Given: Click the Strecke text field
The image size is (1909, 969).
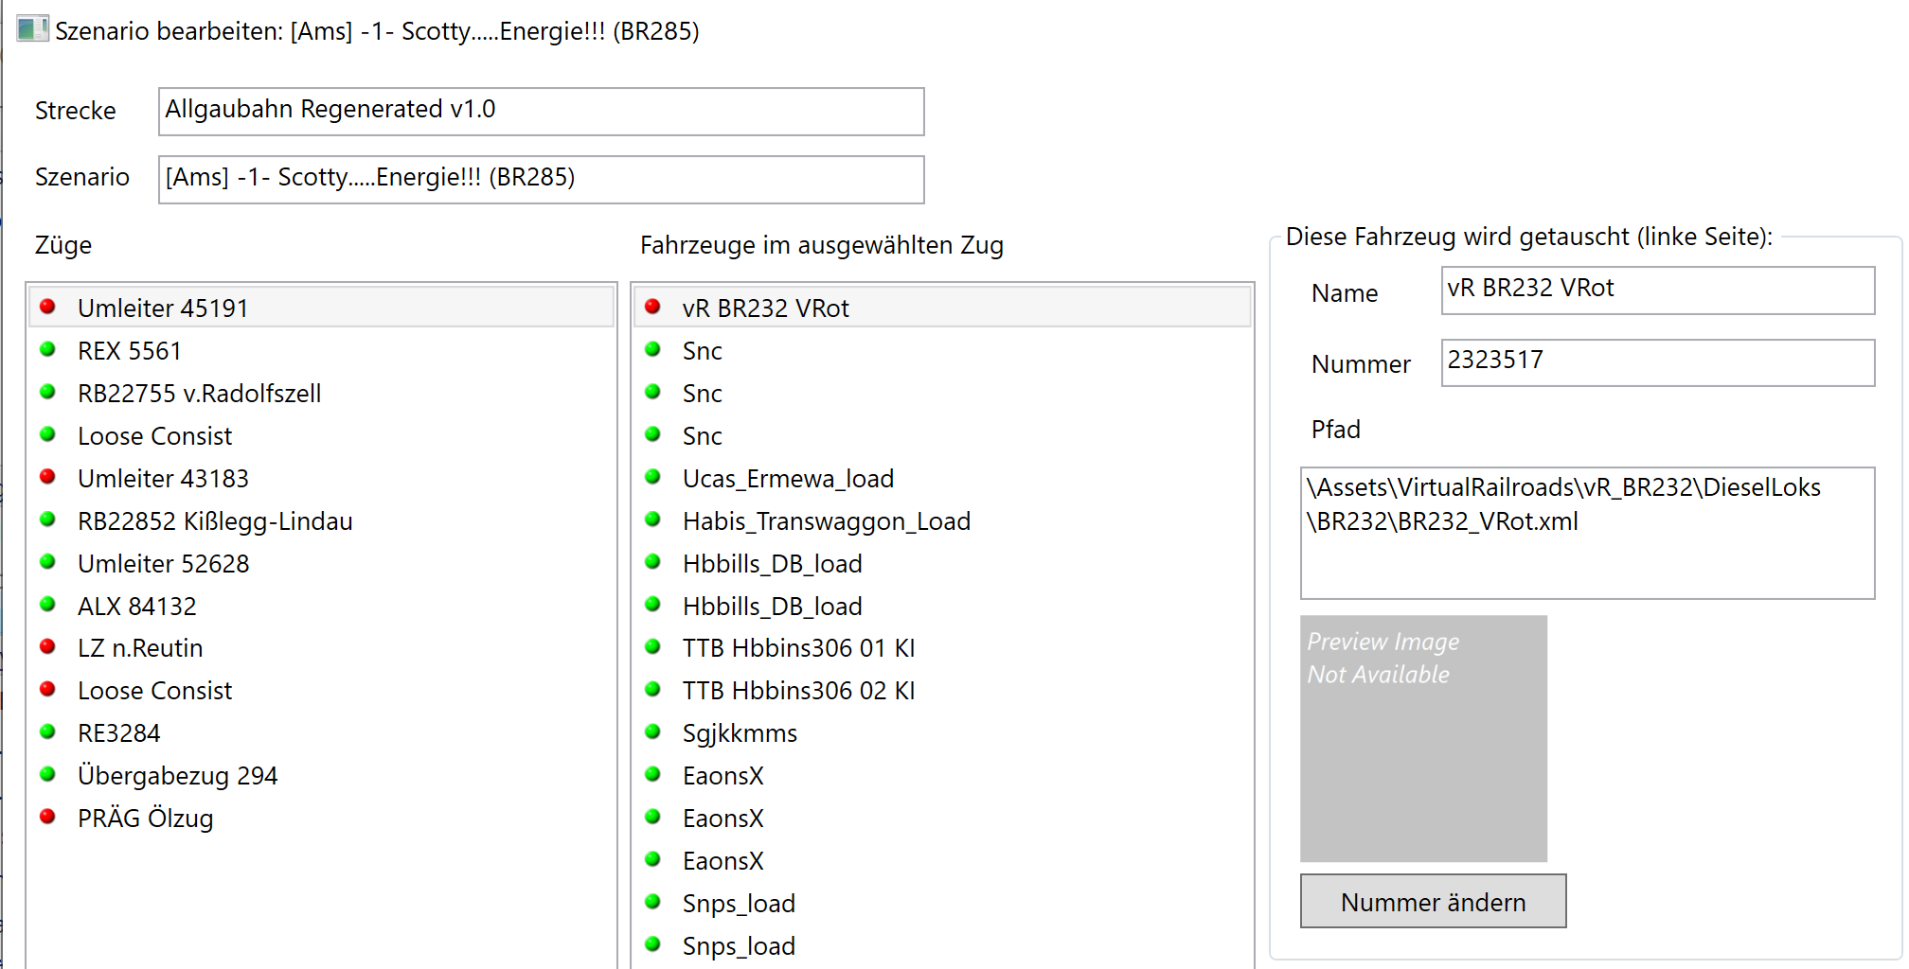Looking at the screenshot, I should click(x=541, y=111).
